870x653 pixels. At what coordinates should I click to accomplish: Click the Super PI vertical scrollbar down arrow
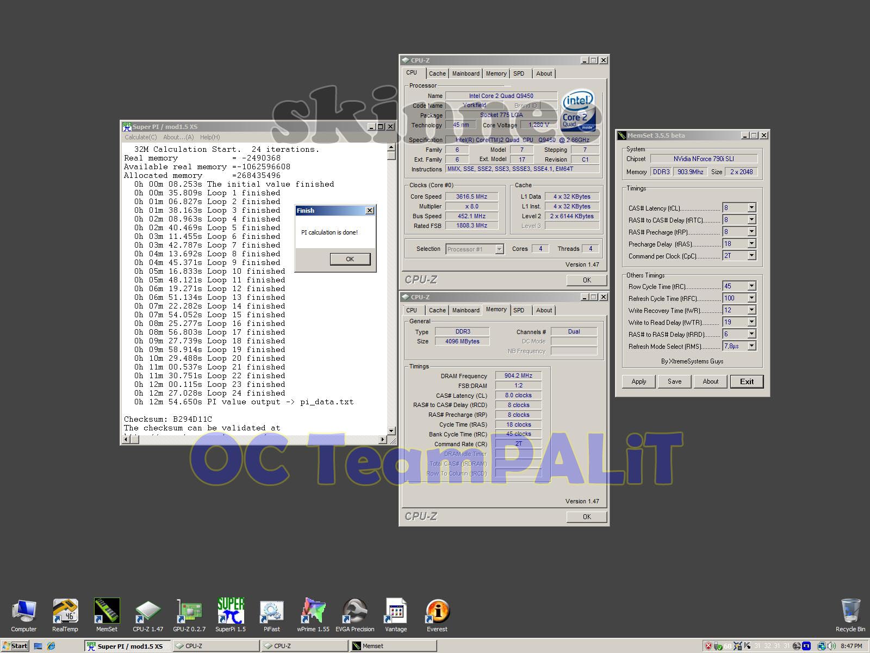click(391, 430)
